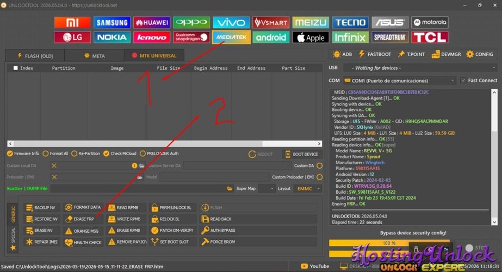502x272 pixels.
Task: Browse for a Scatter file folder icon
Action: [230, 188]
